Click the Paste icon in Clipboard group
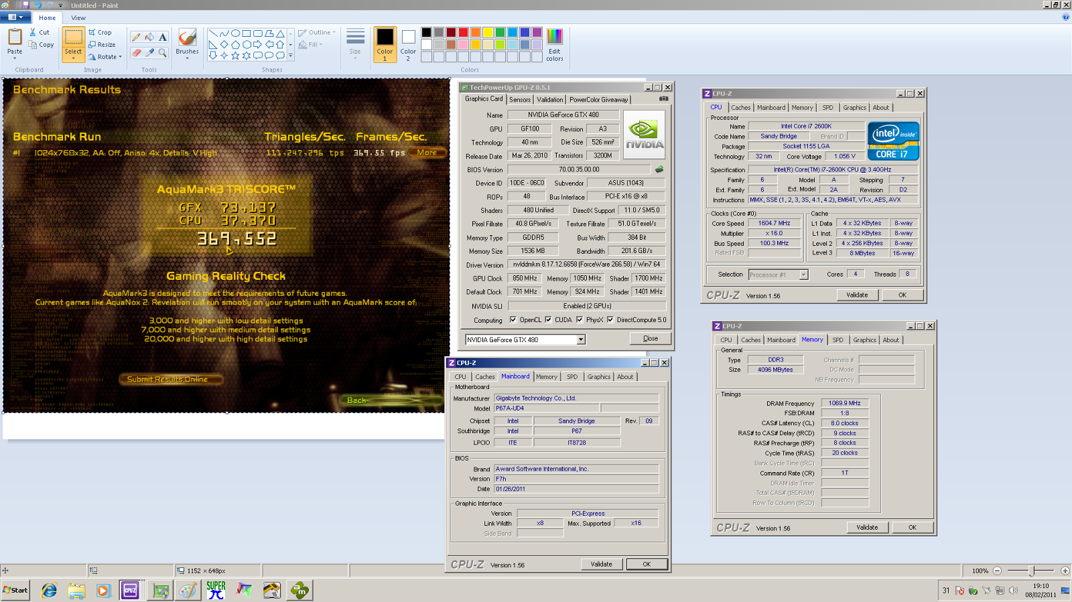The height and width of the screenshot is (602, 1072). pos(15,37)
